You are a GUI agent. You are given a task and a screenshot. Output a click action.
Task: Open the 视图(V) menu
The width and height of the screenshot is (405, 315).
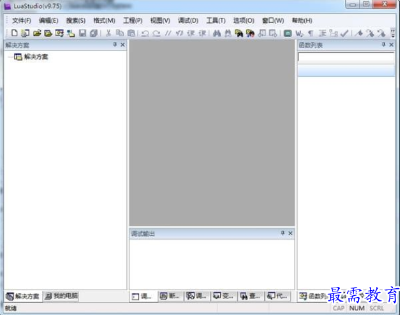[x=160, y=20]
